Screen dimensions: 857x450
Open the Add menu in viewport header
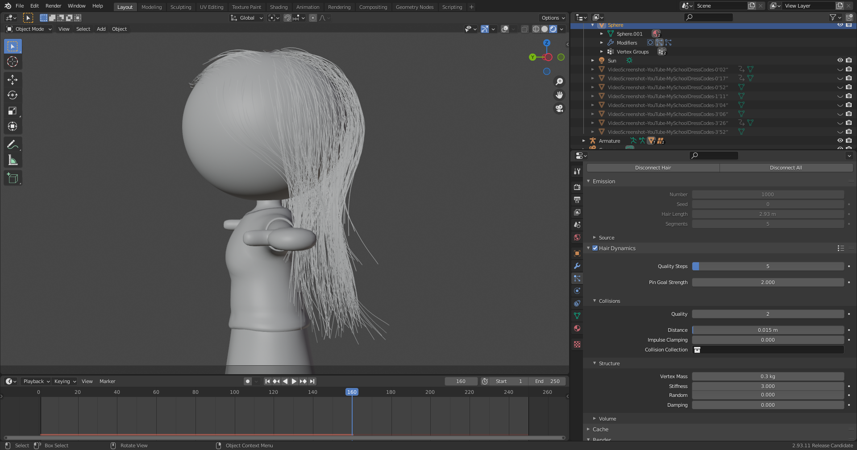coord(101,29)
